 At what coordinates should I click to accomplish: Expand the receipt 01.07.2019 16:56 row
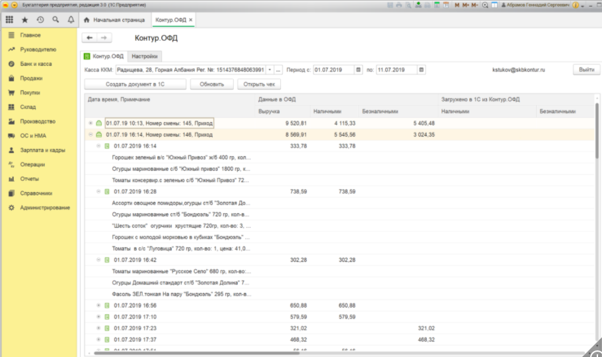[x=99, y=306]
